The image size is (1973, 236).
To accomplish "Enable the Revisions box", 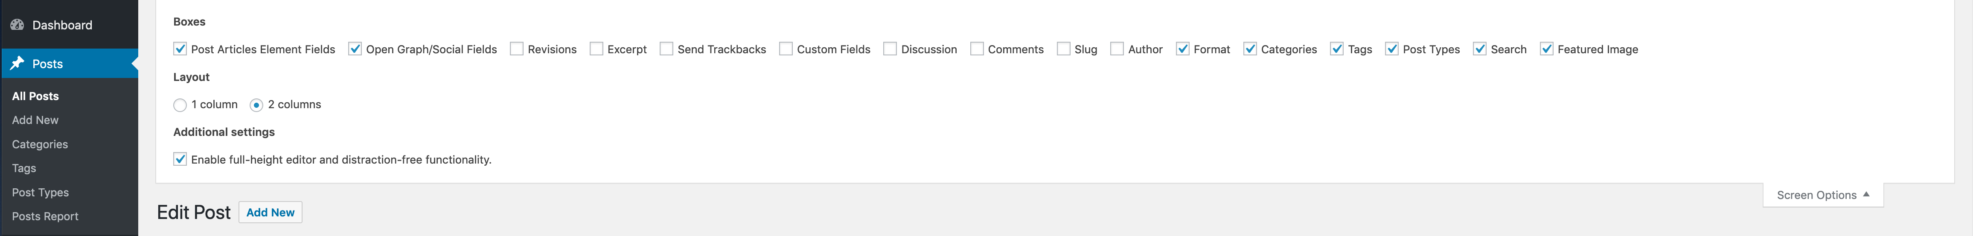I will (x=516, y=49).
